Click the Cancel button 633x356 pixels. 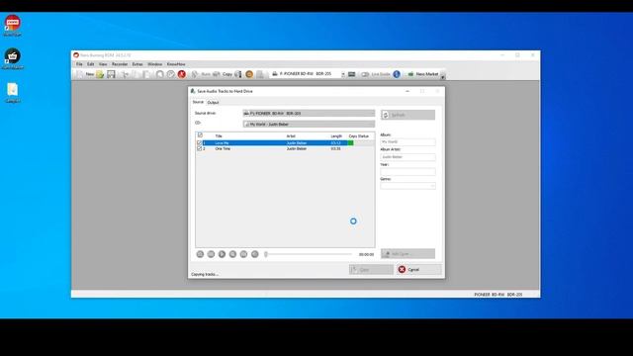pyautogui.click(x=419, y=270)
